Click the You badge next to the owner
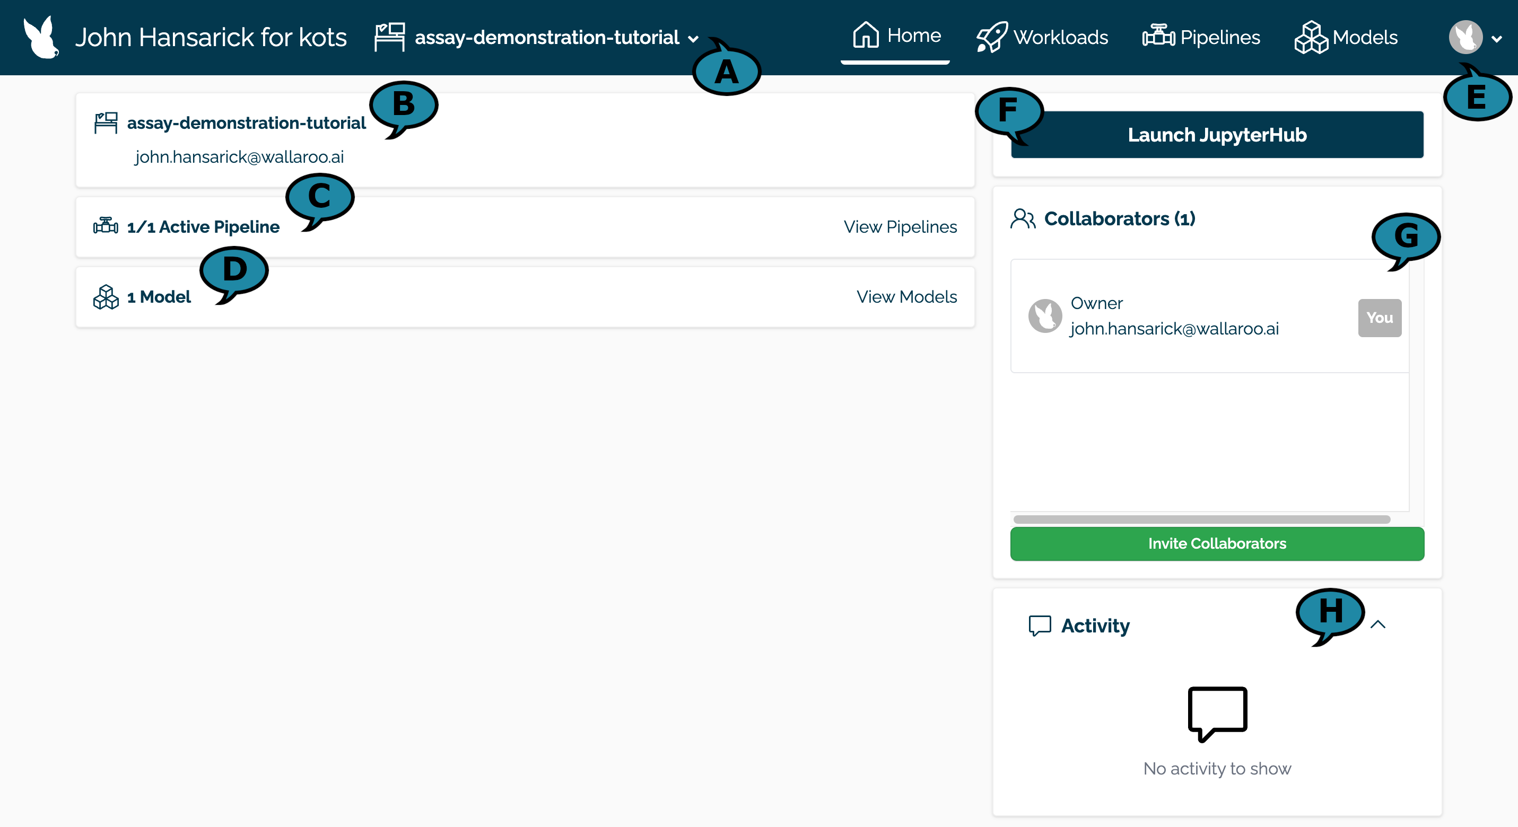Viewport: 1518px width, 827px height. pyautogui.click(x=1380, y=318)
